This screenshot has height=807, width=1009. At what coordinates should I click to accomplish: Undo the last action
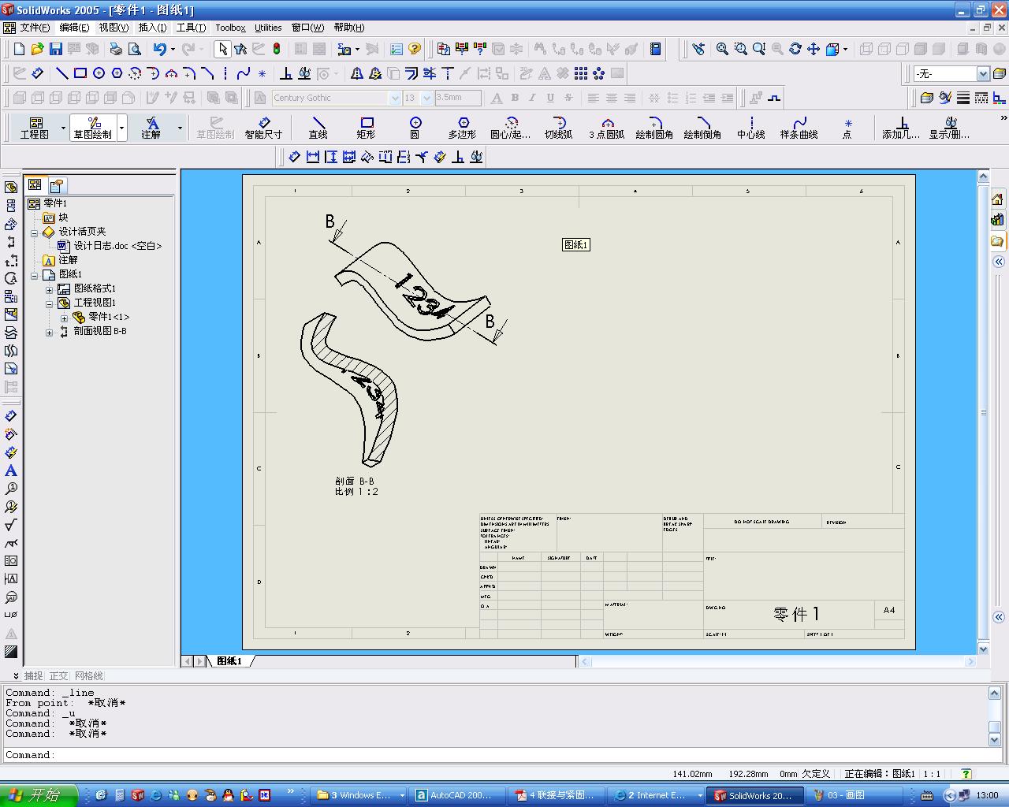(159, 49)
